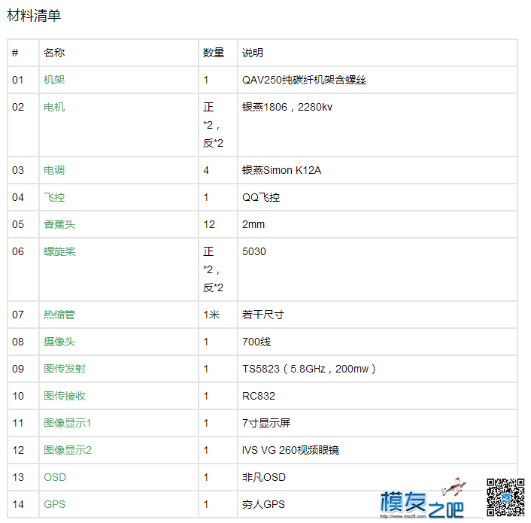The image size is (531, 523).
Task: Click the 材料清单 heading
Action: point(34,16)
